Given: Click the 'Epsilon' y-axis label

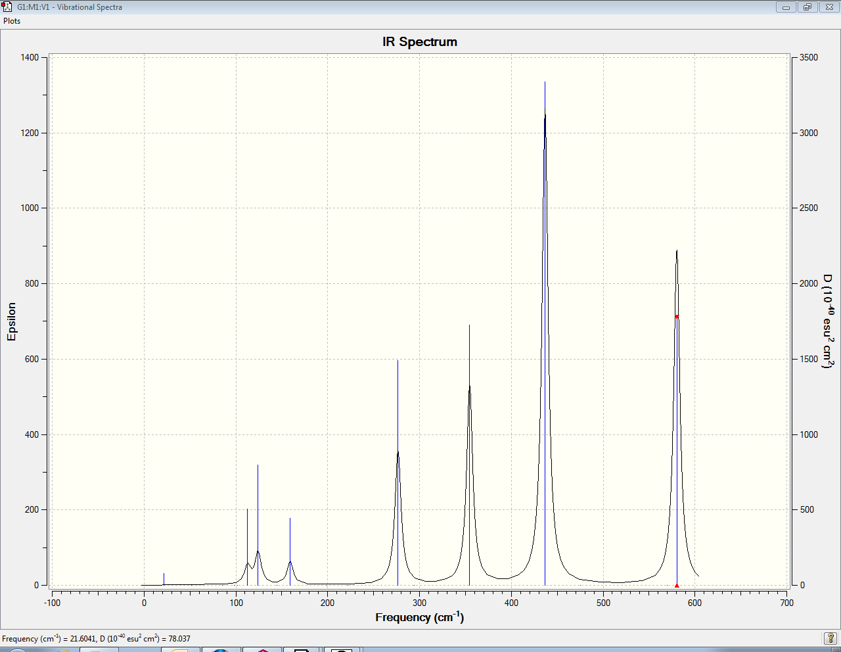Looking at the screenshot, I should point(11,321).
